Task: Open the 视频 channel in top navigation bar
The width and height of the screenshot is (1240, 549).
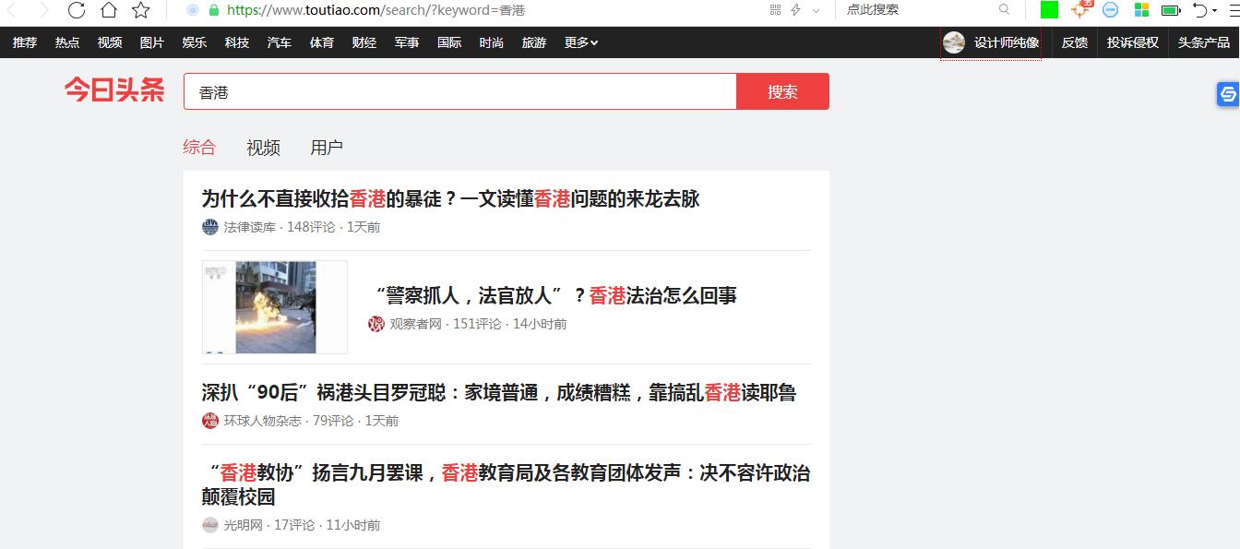Action: click(x=110, y=42)
